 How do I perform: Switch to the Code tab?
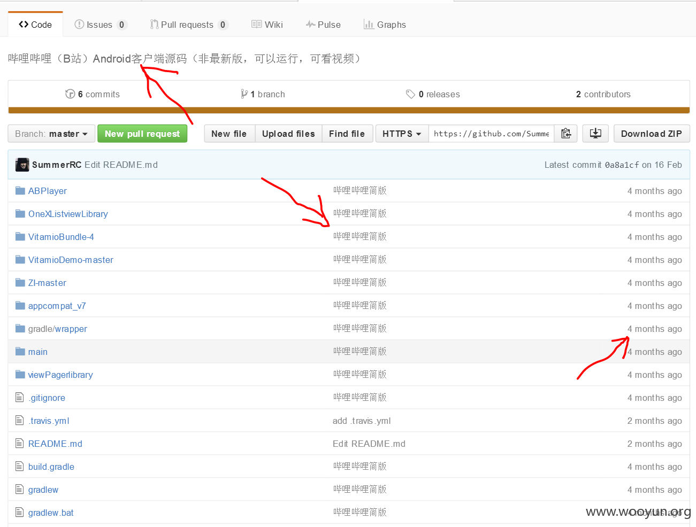[x=35, y=25]
